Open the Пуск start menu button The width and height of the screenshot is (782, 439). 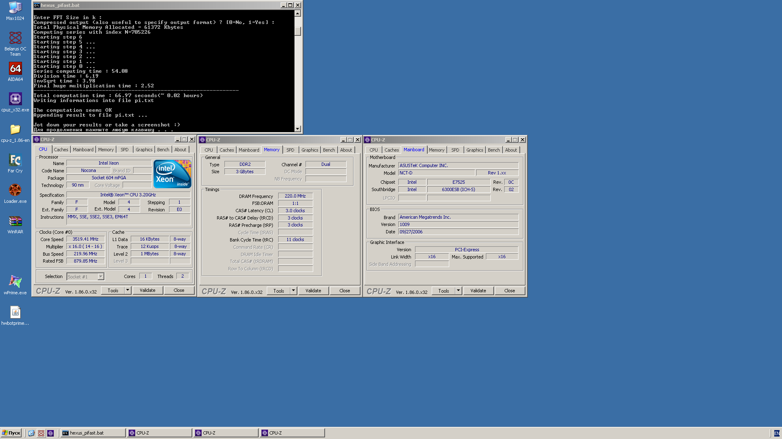coord(11,433)
